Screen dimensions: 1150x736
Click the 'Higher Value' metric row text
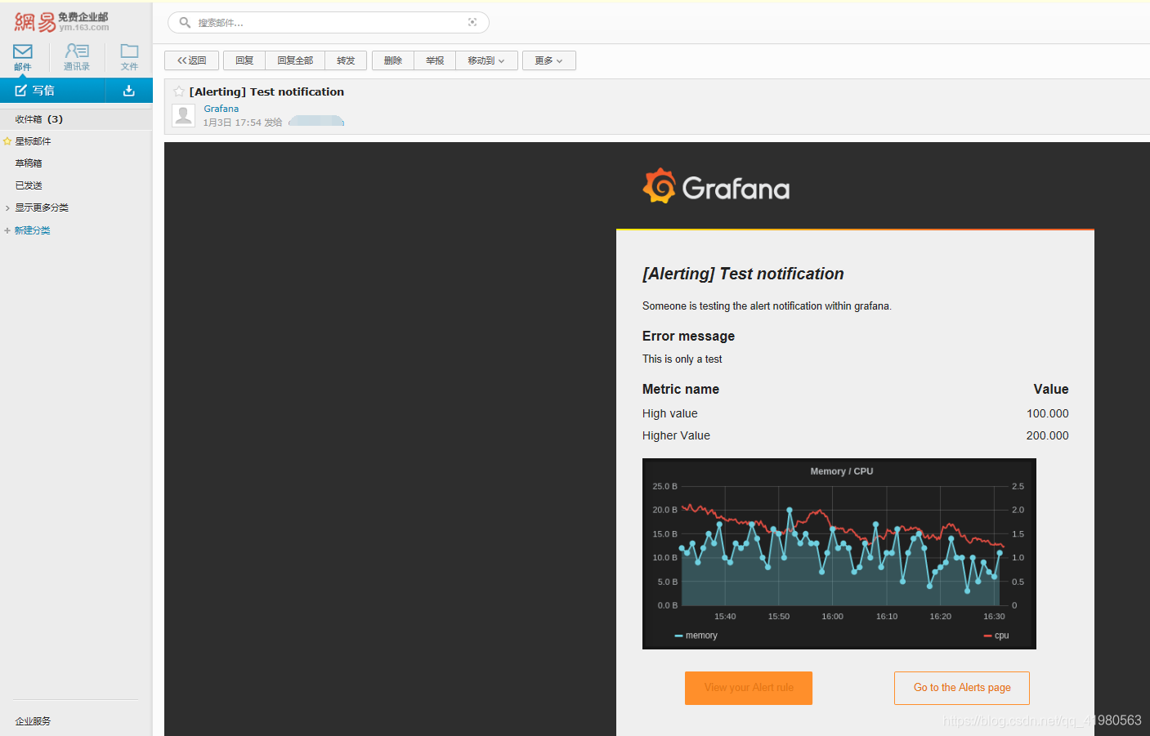(x=676, y=435)
